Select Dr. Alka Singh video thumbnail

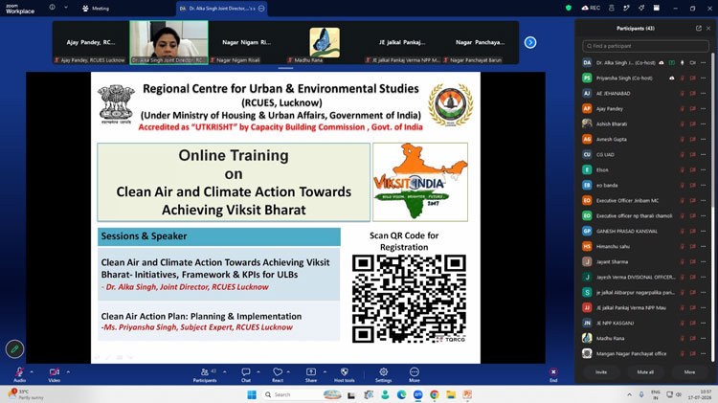(x=168, y=42)
